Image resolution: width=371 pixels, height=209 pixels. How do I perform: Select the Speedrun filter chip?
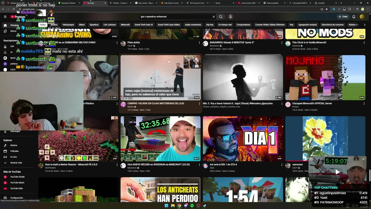pos(94,25)
